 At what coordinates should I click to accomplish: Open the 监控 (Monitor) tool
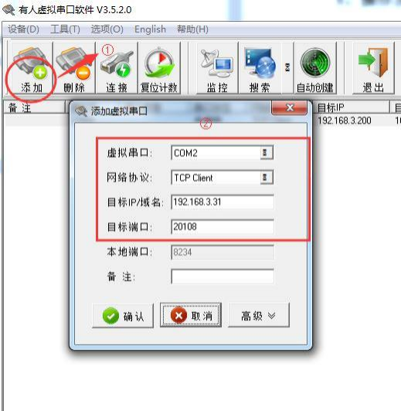pos(217,69)
